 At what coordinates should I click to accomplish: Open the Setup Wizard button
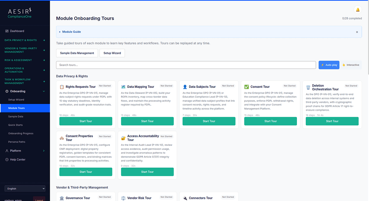[112, 53]
